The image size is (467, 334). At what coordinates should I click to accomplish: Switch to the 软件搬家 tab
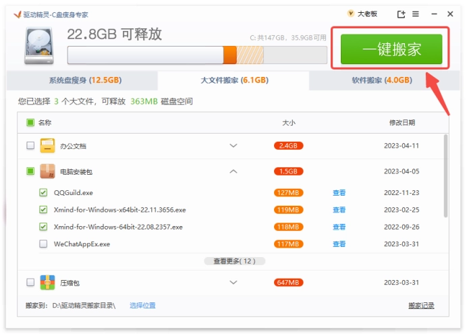(381, 80)
